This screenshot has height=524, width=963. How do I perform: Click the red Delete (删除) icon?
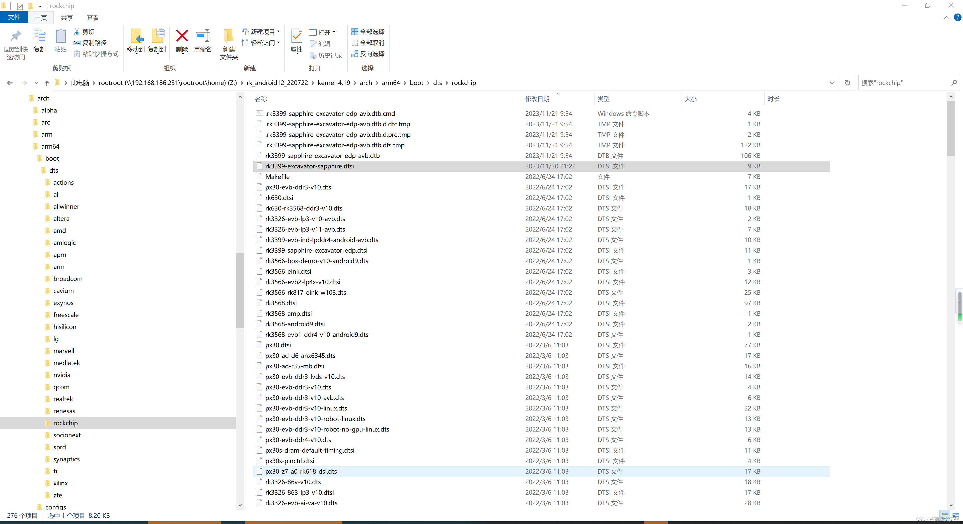[182, 36]
